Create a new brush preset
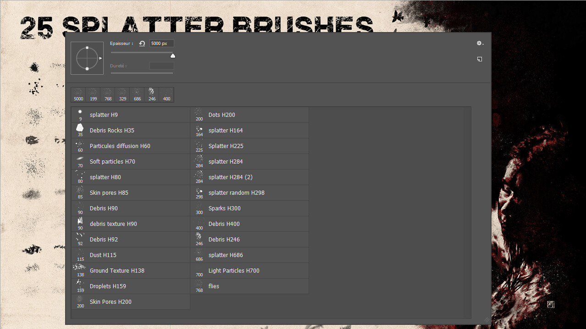Viewport: 586px width, 329px height. [480, 59]
